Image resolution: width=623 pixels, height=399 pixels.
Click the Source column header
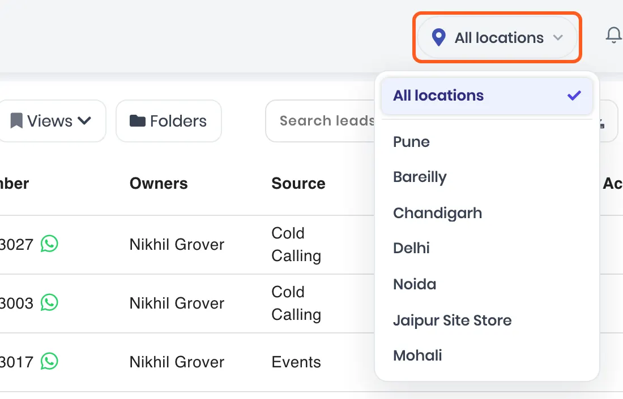298,184
